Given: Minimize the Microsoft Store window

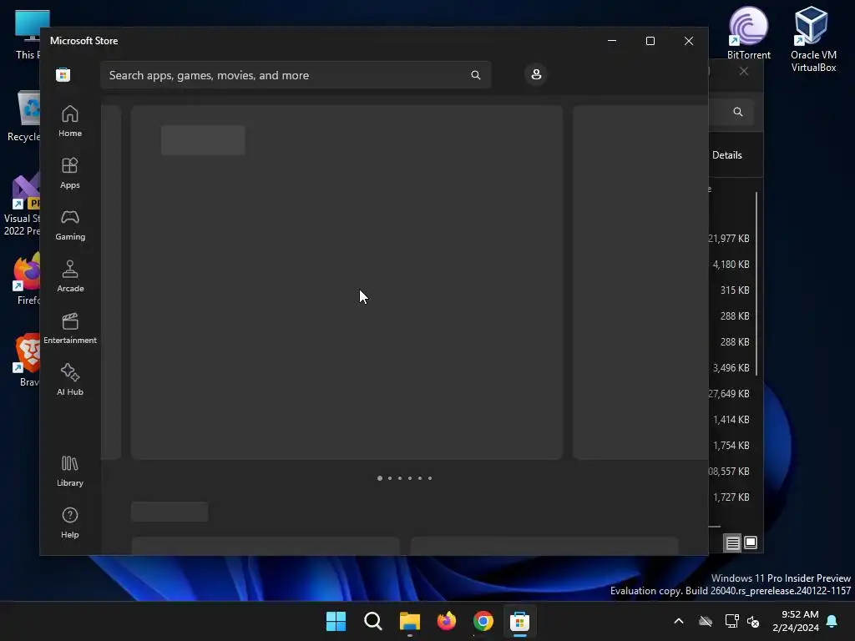Looking at the screenshot, I should pyautogui.click(x=612, y=41).
